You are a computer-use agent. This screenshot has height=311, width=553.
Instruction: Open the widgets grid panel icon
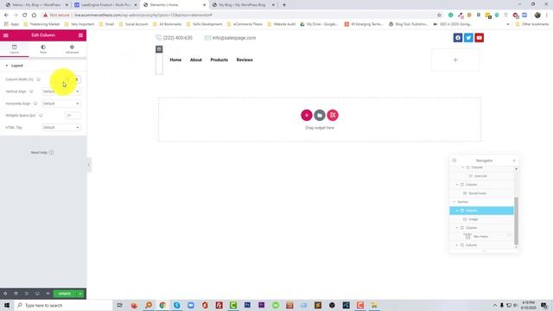click(x=80, y=35)
